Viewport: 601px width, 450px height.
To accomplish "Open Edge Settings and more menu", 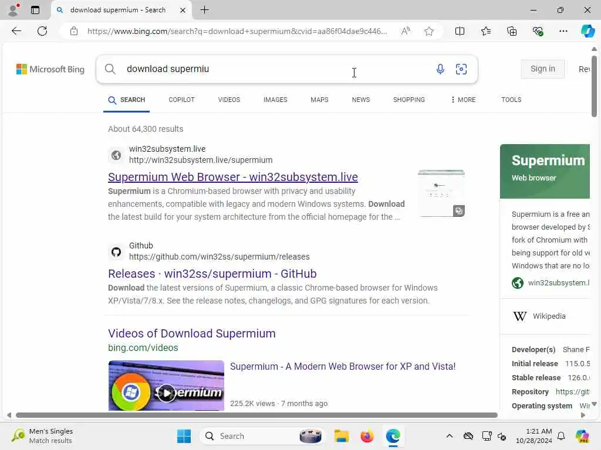I will [x=563, y=31].
